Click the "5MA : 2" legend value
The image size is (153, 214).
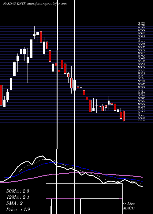click(x=14, y=203)
